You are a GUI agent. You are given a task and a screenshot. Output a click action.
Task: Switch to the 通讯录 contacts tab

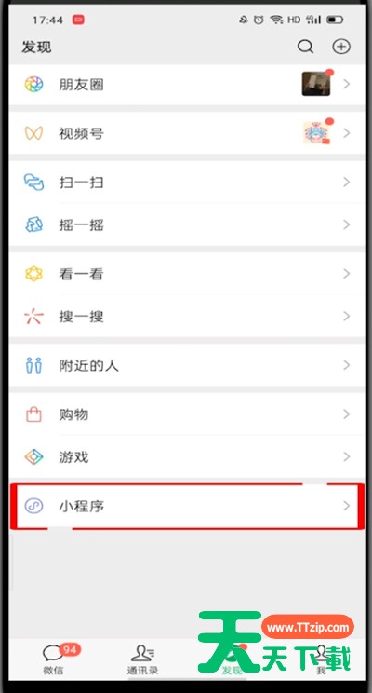[x=142, y=659]
